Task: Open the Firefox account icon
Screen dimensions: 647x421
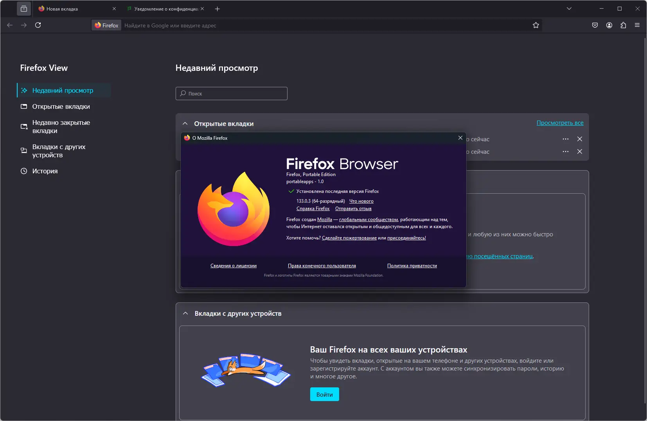Action: 609,25
